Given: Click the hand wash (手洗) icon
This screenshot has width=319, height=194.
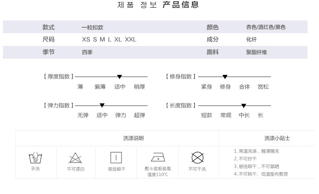Looking at the screenshot, I should tap(35, 158).
